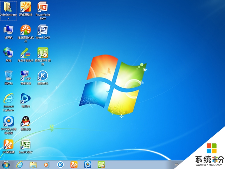Viewport: 225px width, 169px height.
Task: Launch Word 2007 from the desktop
Action: click(42, 30)
